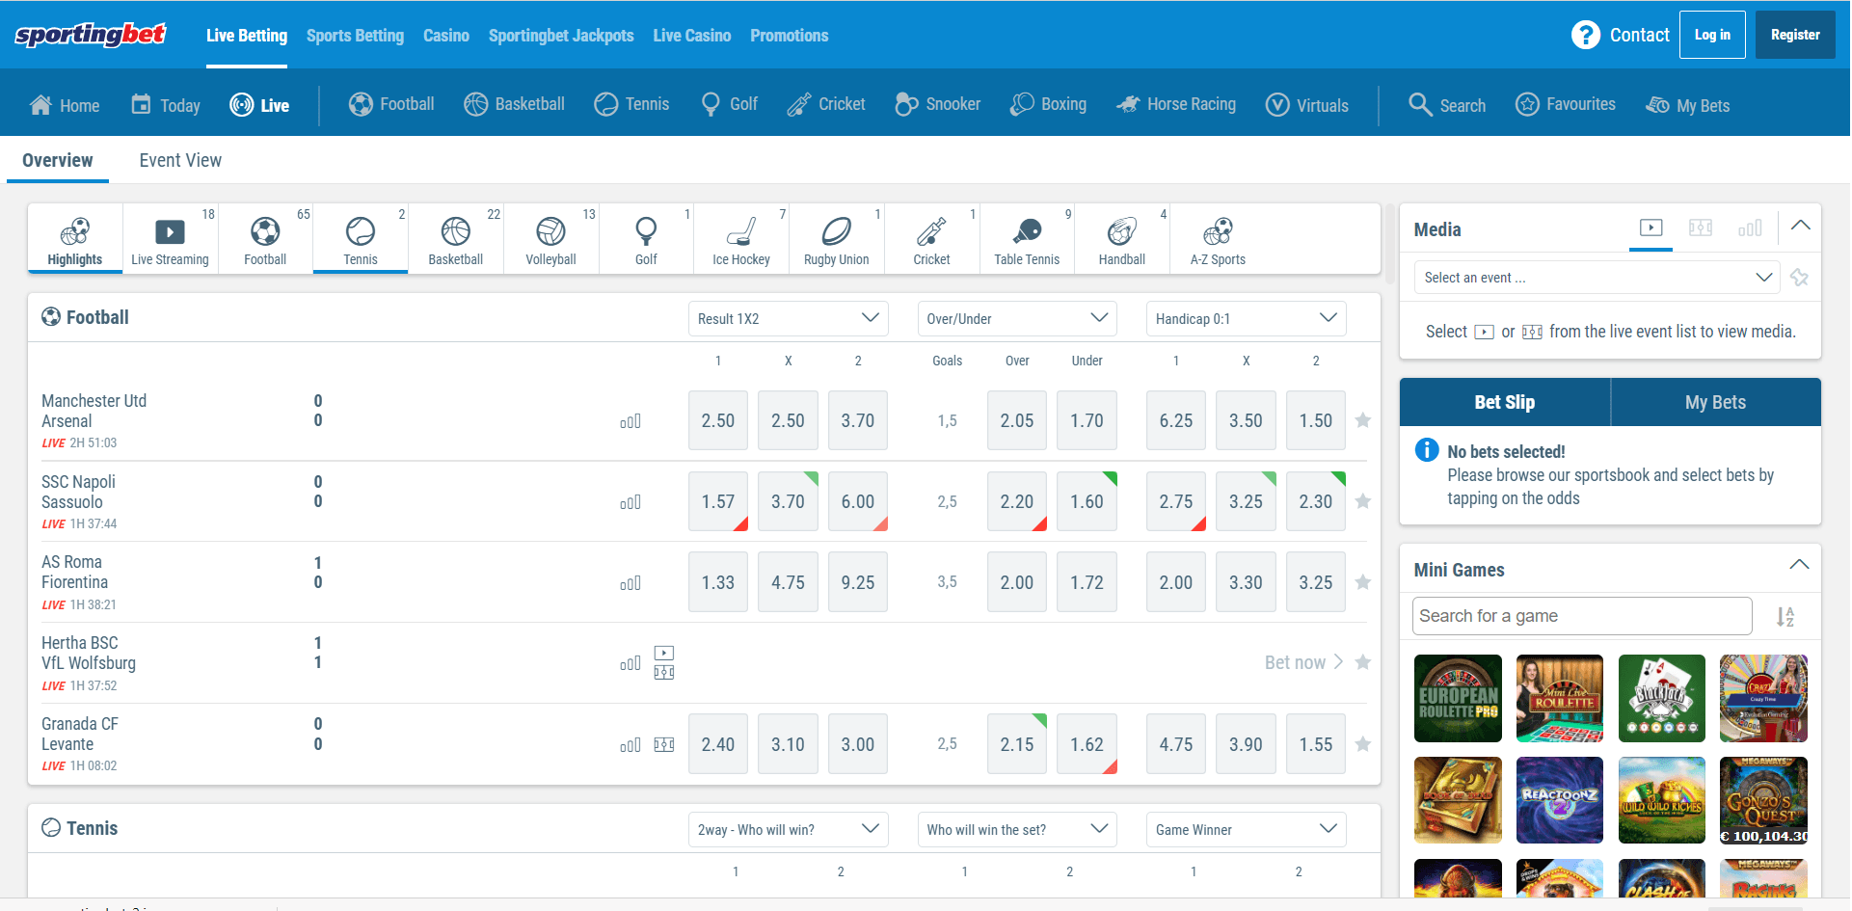The image size is (1852, 911).
Task: Open the Casino menu item
Action: [446, 36]
